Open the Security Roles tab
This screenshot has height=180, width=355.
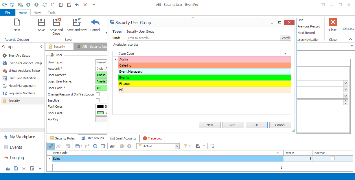click(x=62, y=138)
